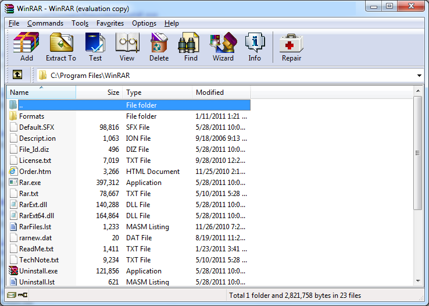Click the WinRAR books icon in title bar
Screen dimensions: 429x306
(x=9, y=9)
